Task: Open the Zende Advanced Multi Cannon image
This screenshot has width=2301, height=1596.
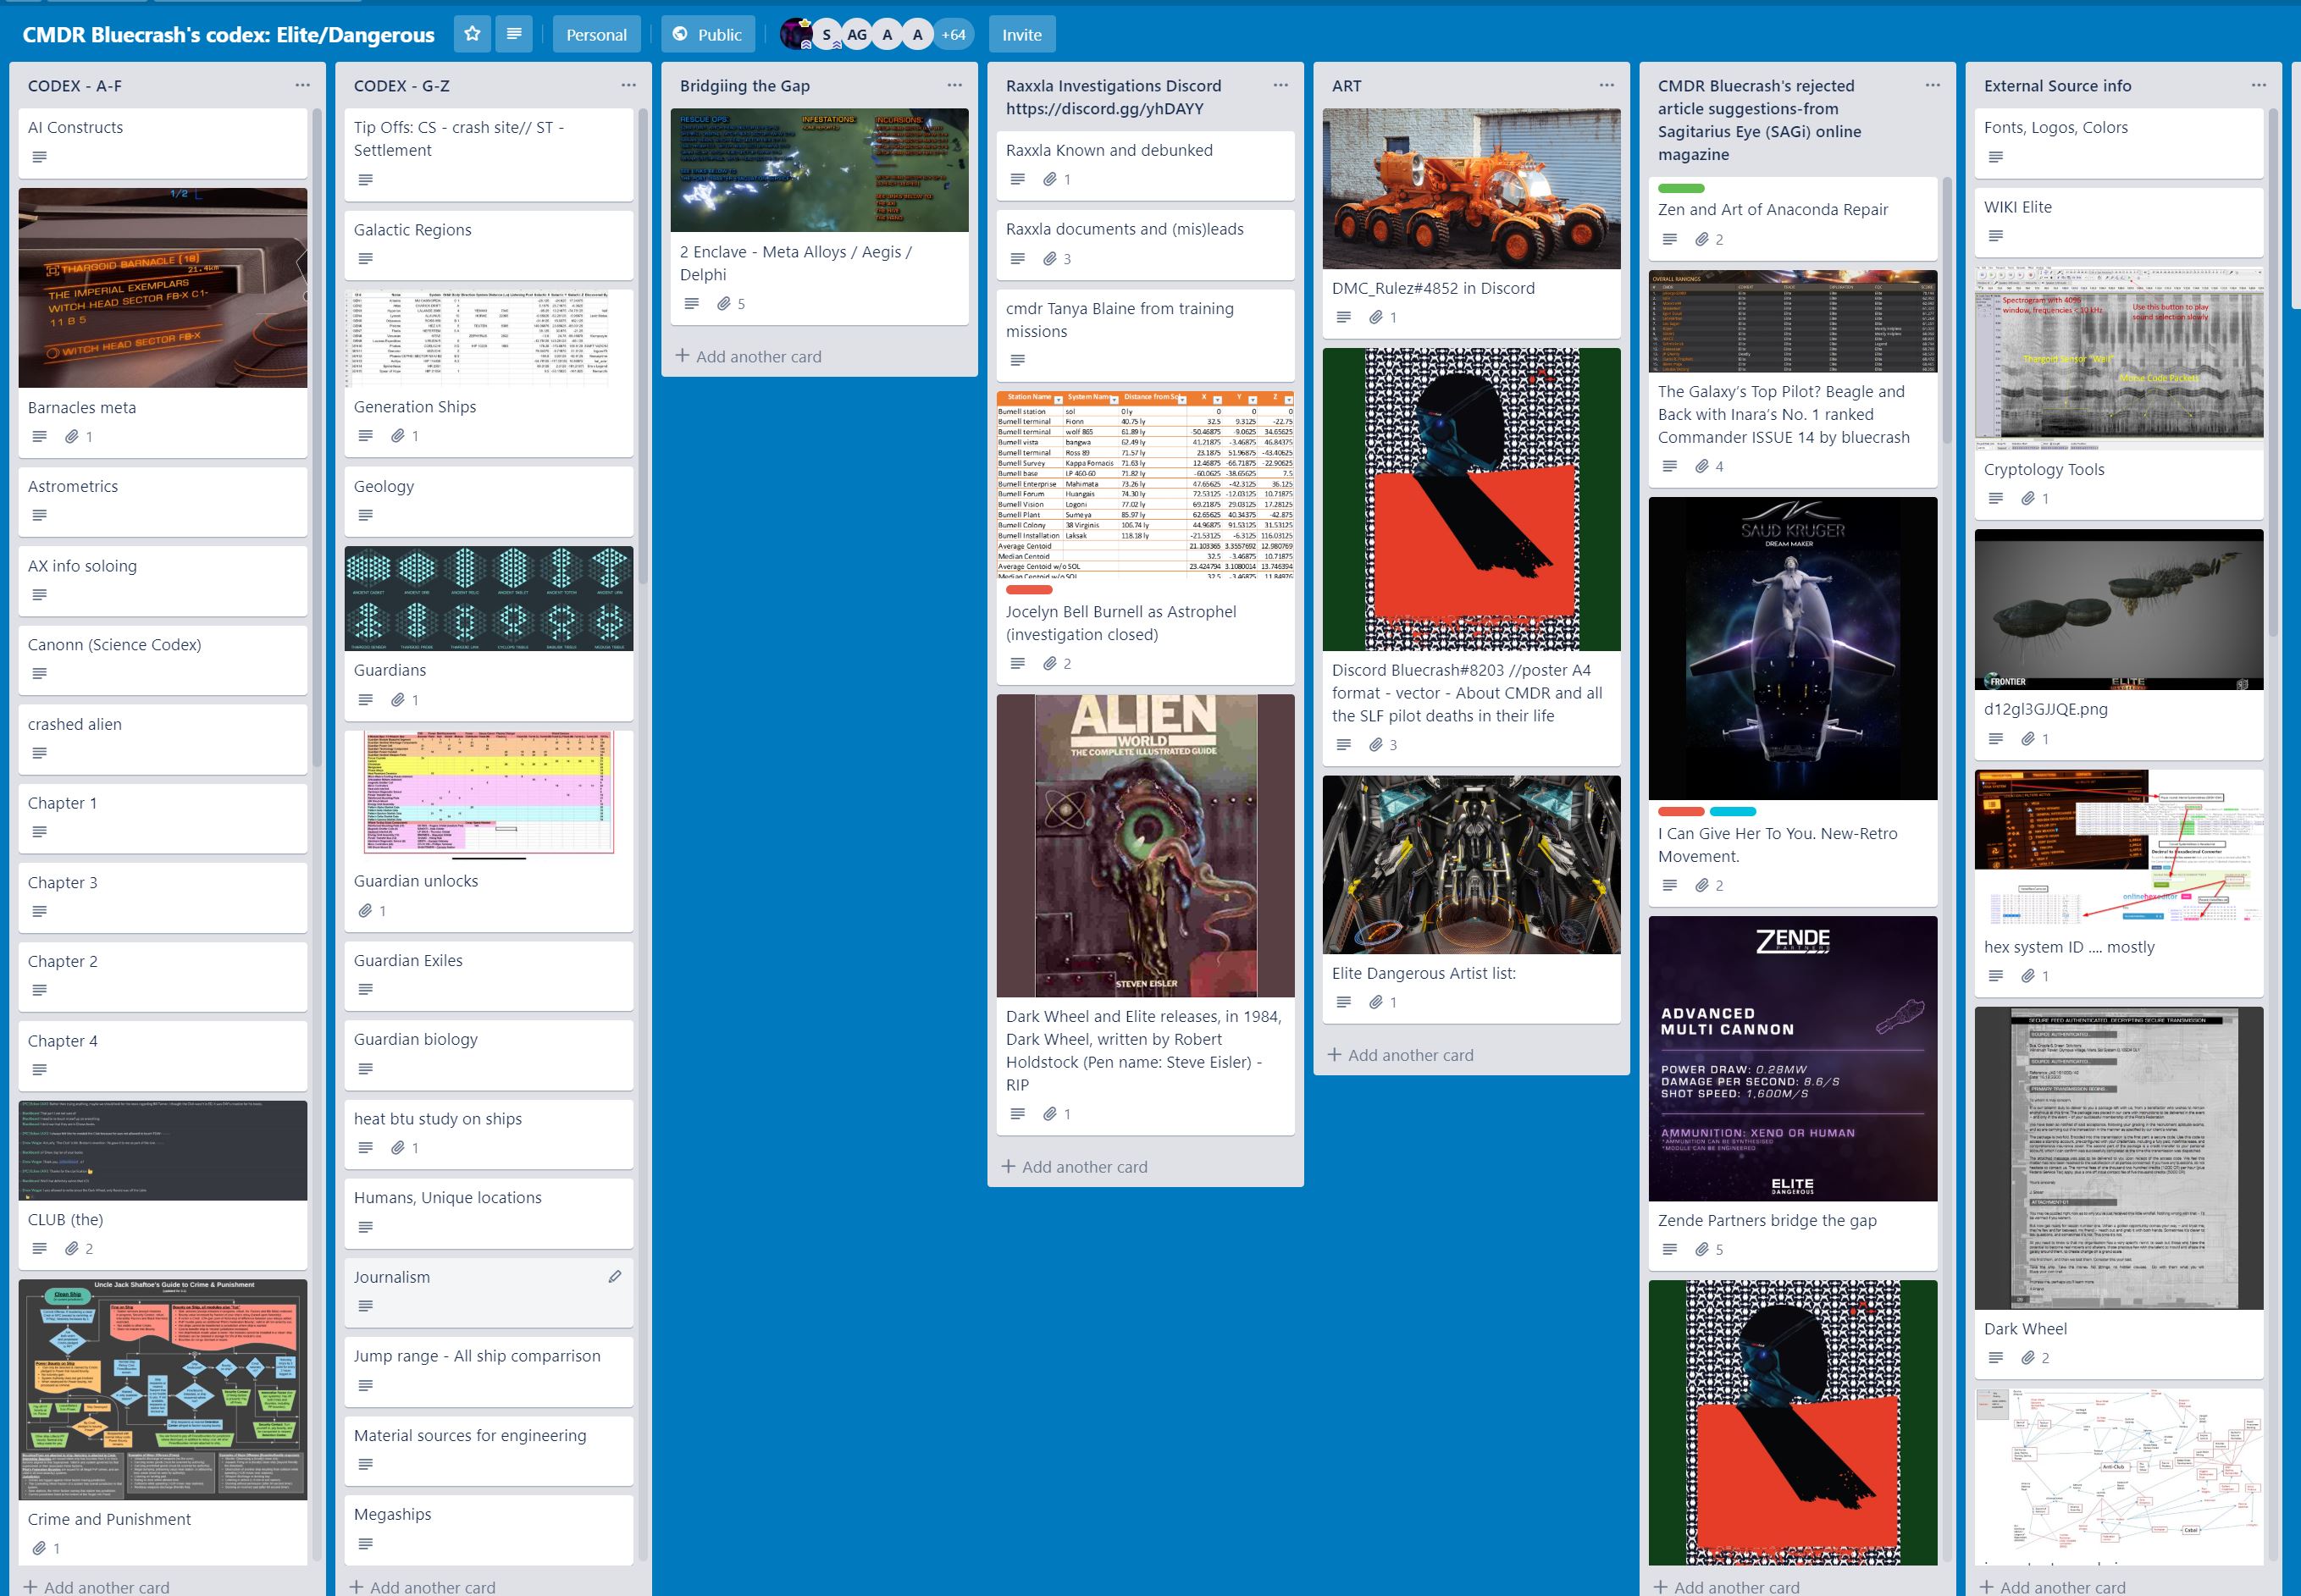Action: tap(1793, 1058)
